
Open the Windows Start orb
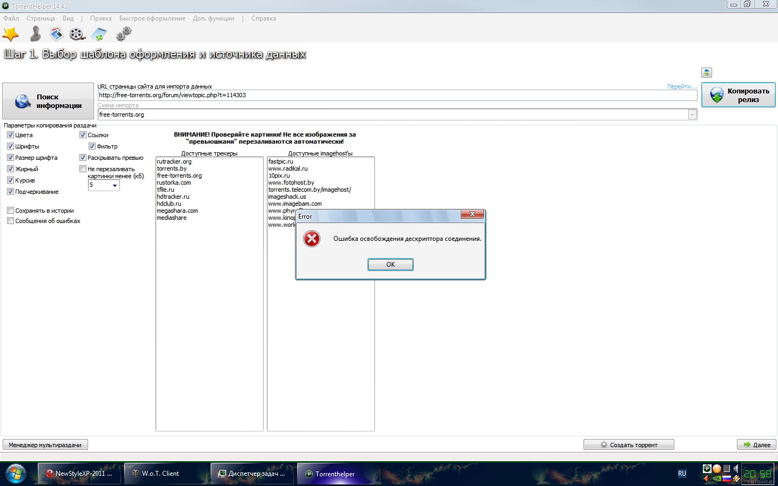click(x=16, y=474)
